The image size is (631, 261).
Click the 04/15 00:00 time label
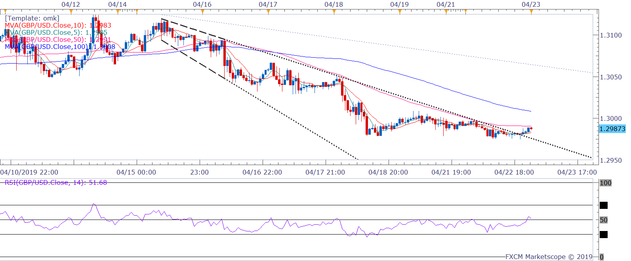(136, 172)
